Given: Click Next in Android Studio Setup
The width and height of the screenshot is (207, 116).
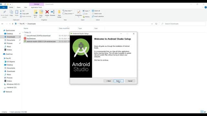Looking at the screenshot, I should pos(119,81).
